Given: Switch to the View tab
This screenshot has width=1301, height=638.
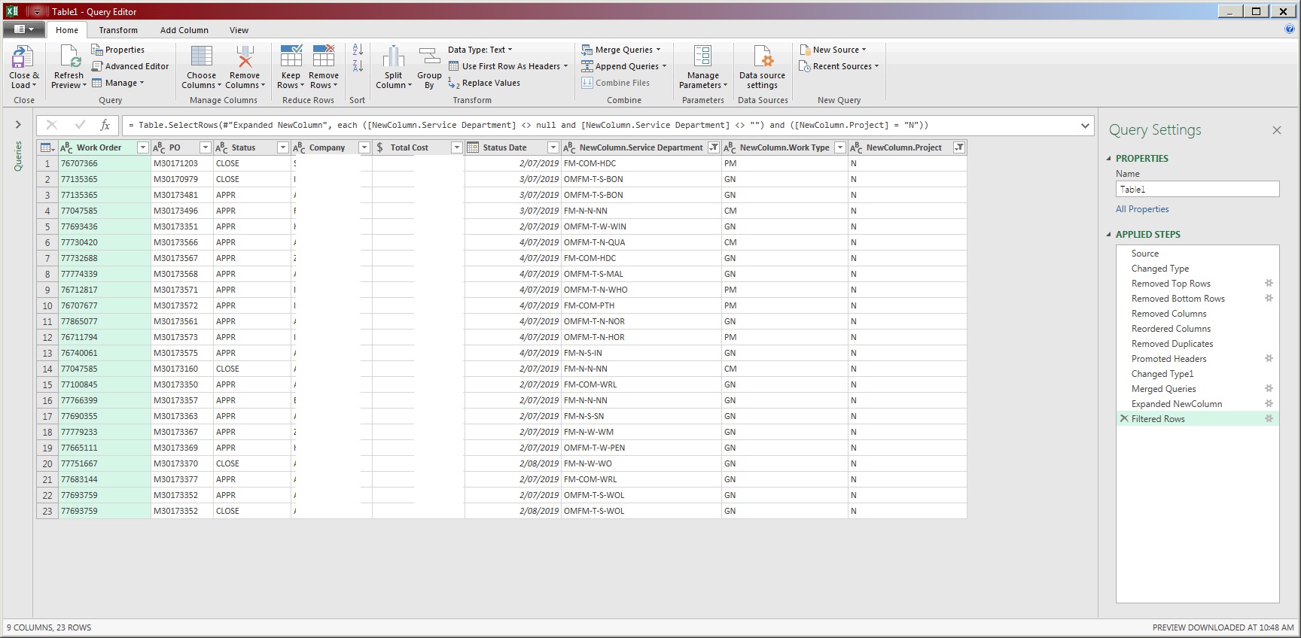Looking at the screenshot, I should (239, 30).
